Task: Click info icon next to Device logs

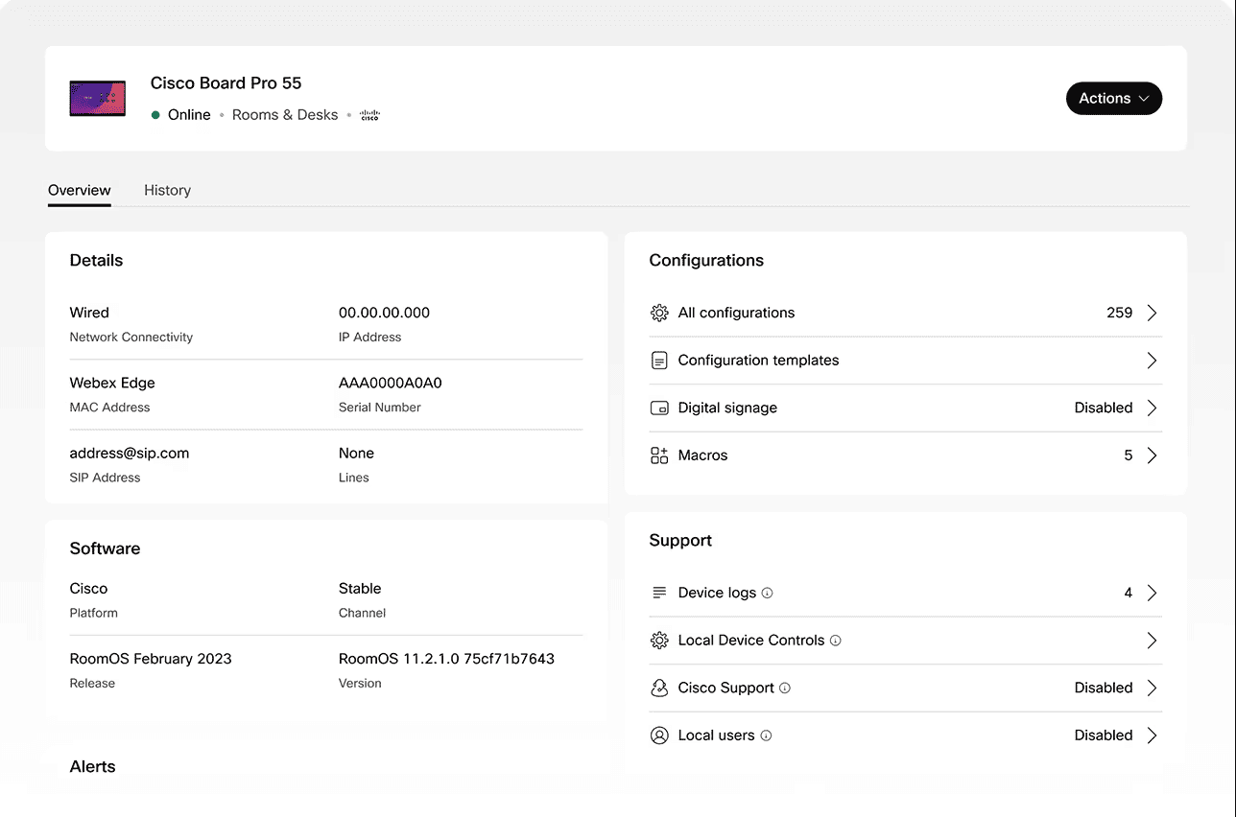Action: [x=767, y=593]
